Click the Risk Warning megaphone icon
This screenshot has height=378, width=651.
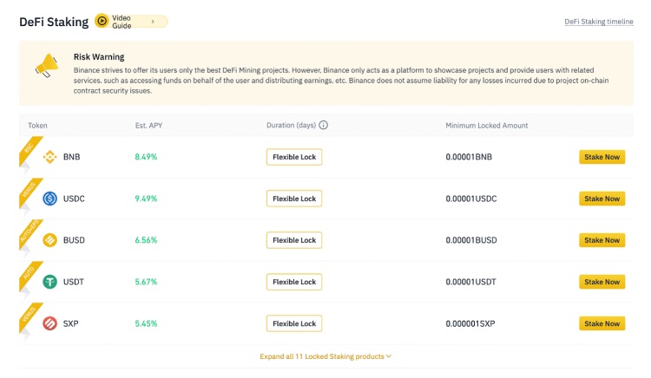point(47,66)
